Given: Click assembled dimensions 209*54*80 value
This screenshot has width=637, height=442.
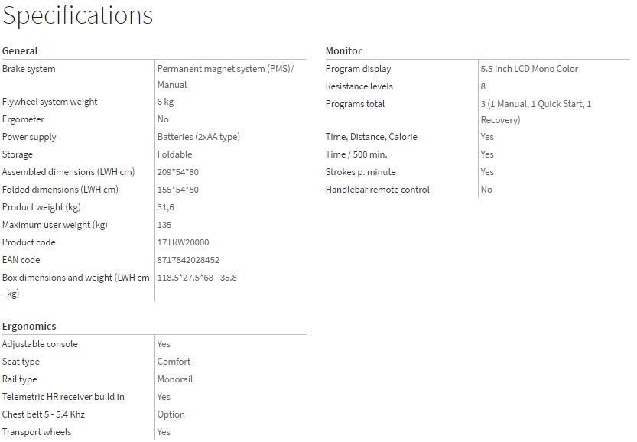Looking at the screenshot, I should [x=177, y=172].
